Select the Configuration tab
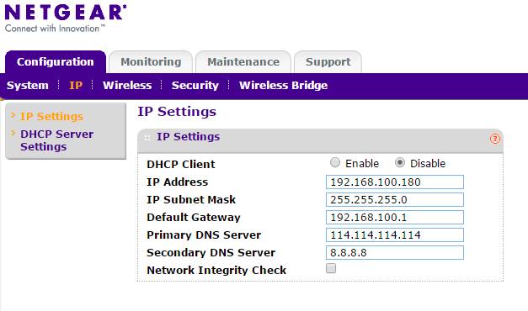 56,62
